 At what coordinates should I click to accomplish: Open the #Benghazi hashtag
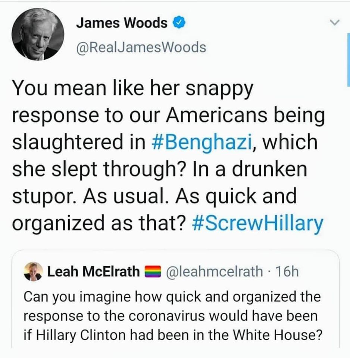tap(202, 142)
